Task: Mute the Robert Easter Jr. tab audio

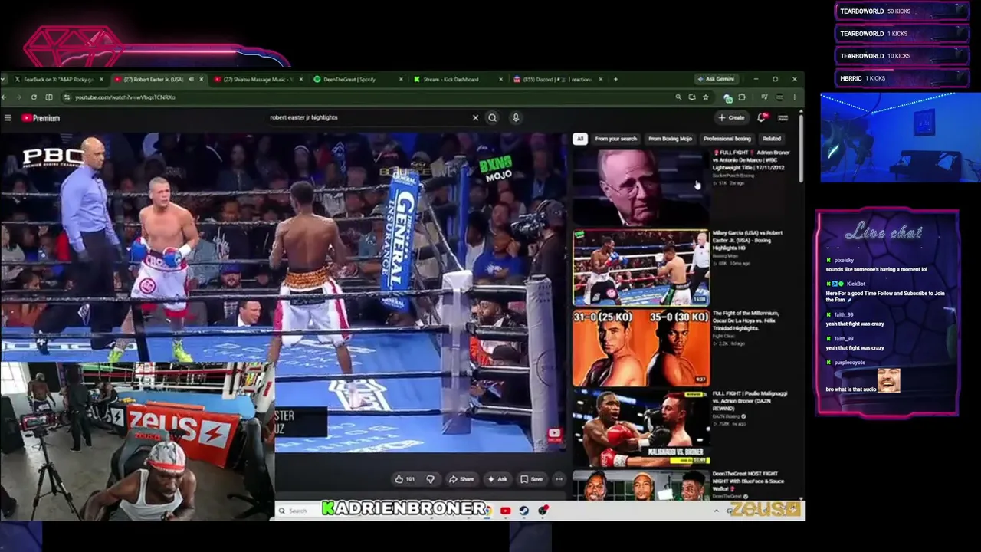Action: point(191,79)
